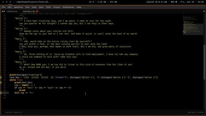Screen dimensions: 206x116
Task: Open the File menu
Action: (x=4, y=7)
